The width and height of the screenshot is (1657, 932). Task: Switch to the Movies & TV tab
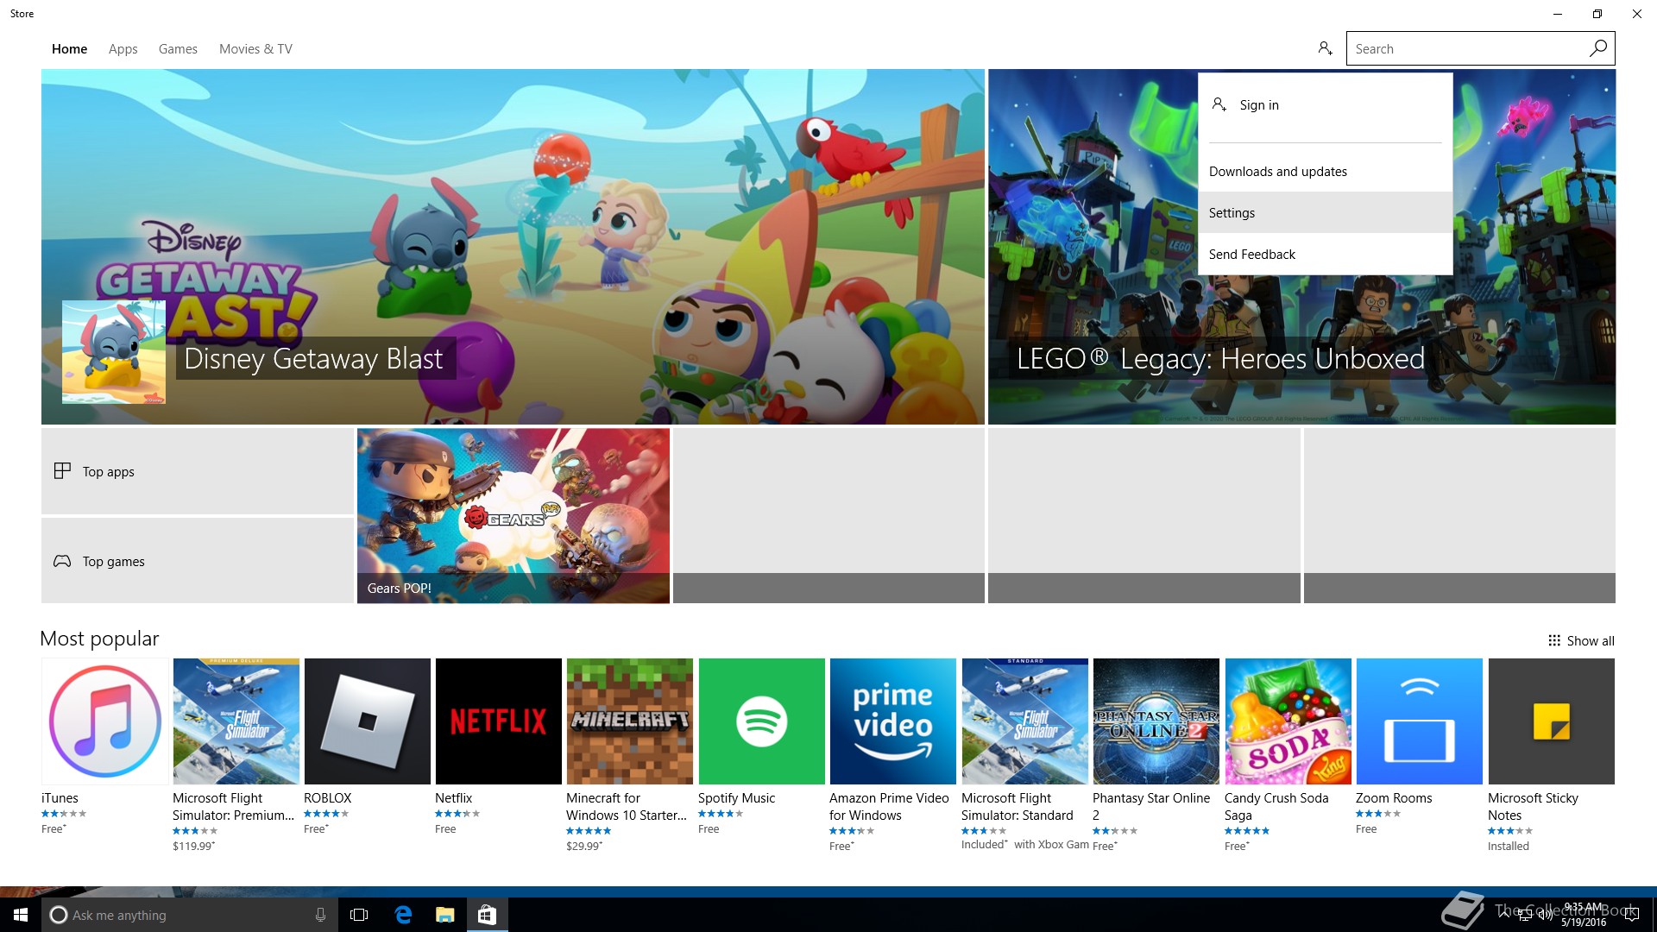click(255, 49)
